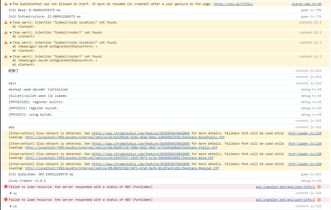Open the goo.gl/7K7WLu link
Viewport: 331px width, 210px height.
coord(233,4)
